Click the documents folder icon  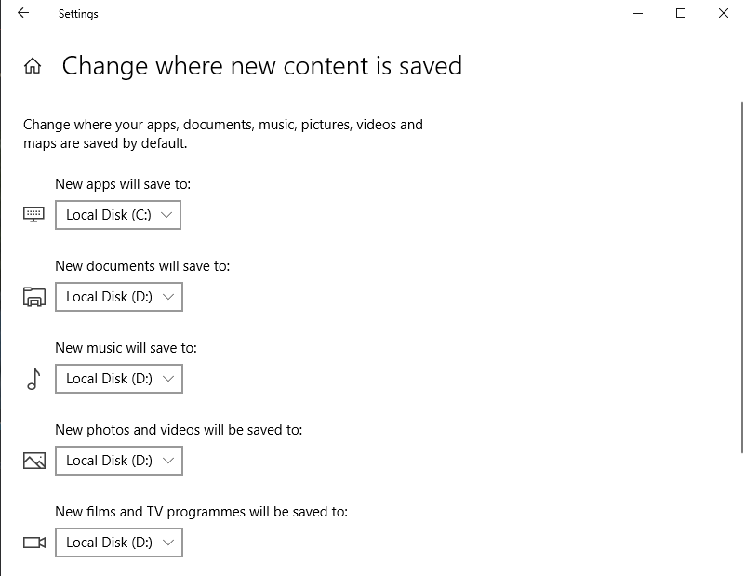[x=33, y=297]
